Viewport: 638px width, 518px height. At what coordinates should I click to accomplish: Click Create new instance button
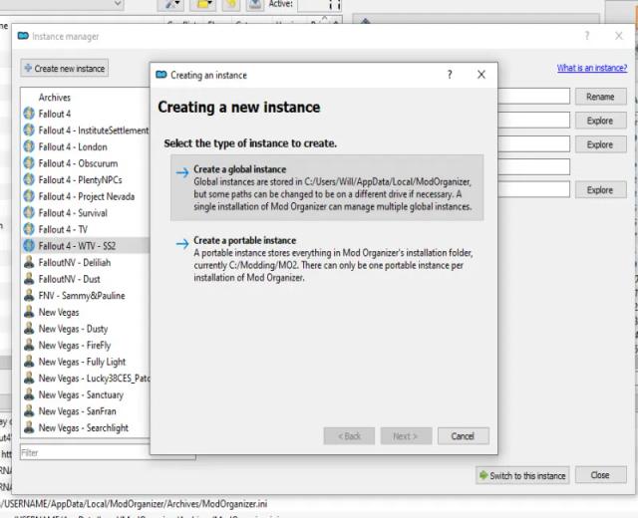[x=64, y=69]
